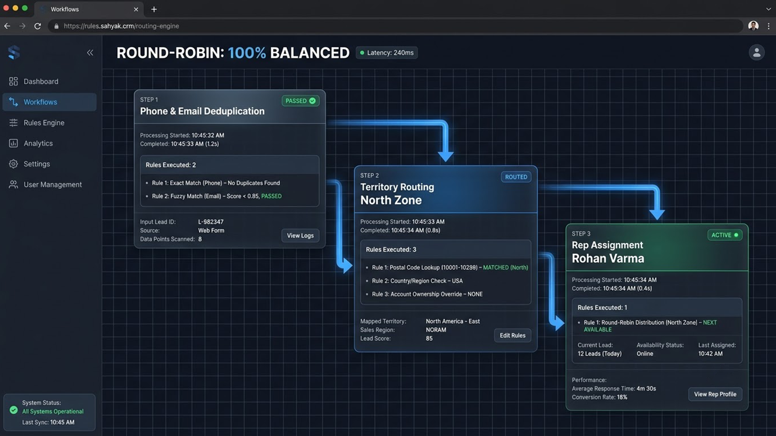Click the green checkmark in PASSED badge

coord(312,101)
